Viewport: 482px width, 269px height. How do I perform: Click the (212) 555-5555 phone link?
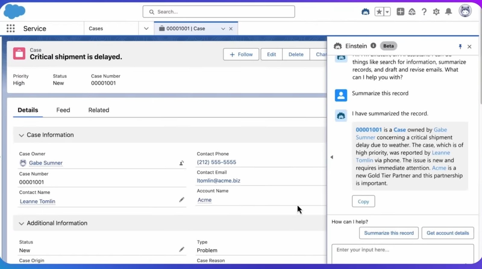coord(217,162)
